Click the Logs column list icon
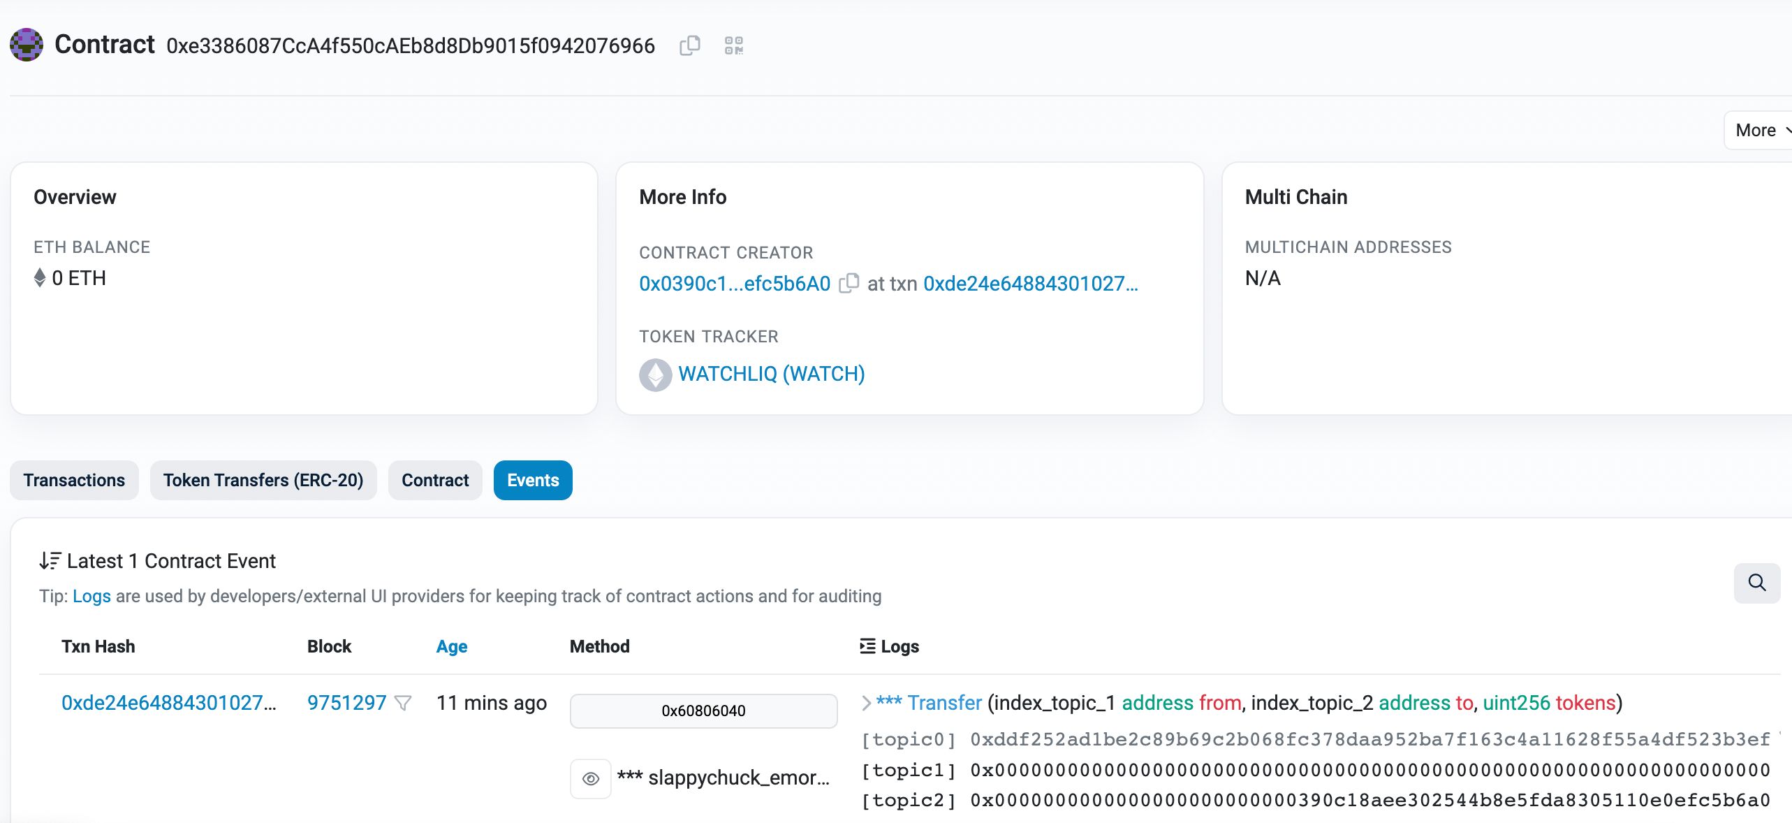 867,646
